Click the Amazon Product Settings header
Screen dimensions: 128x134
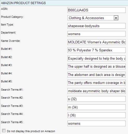(x=64, y=3)
